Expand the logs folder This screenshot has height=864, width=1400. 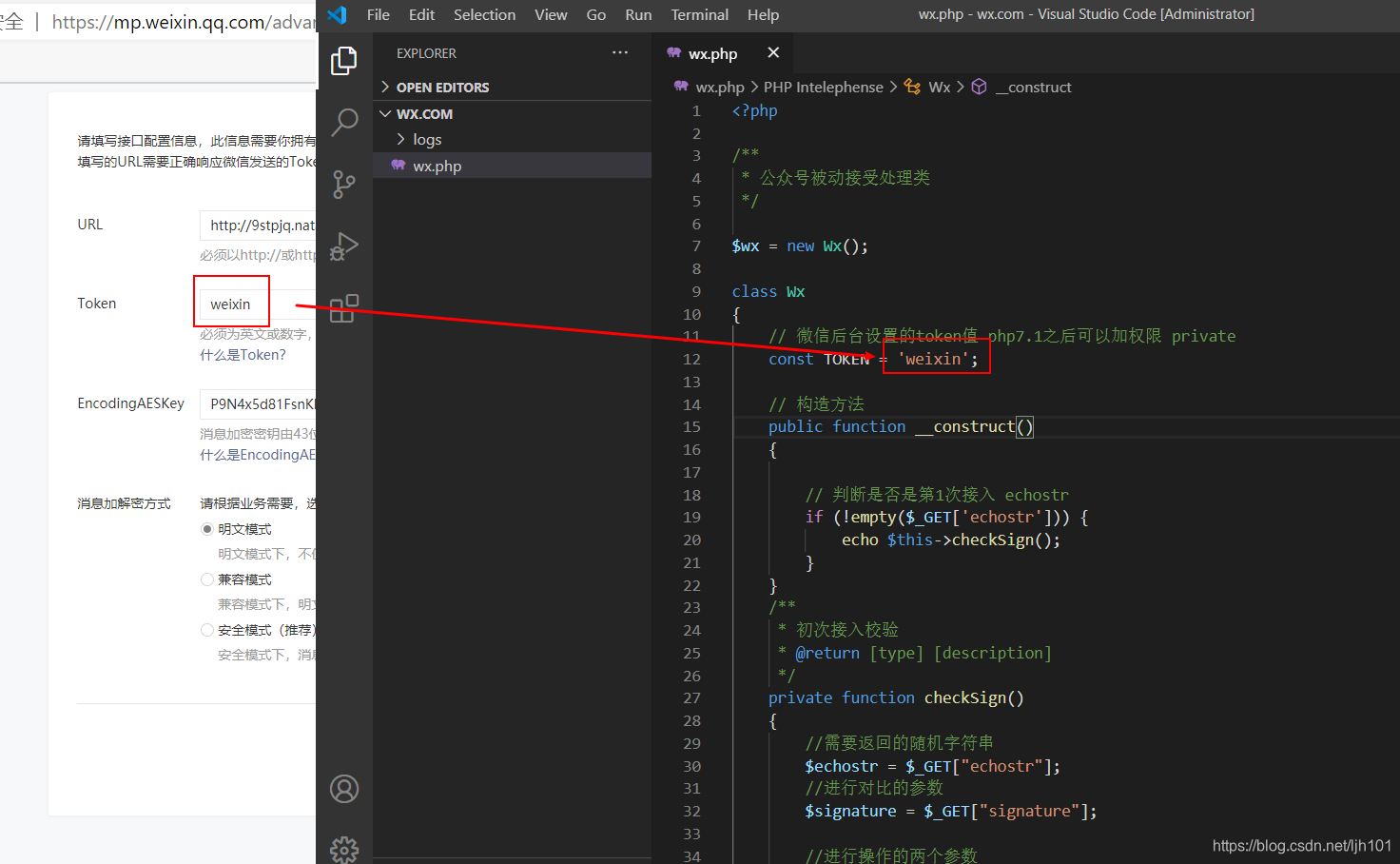pos(512,139)
